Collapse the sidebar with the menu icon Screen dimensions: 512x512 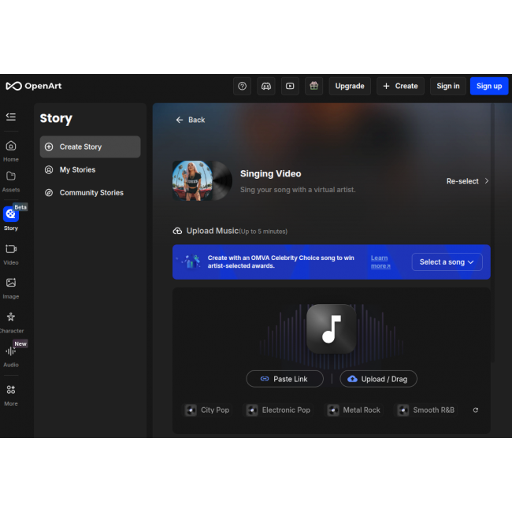11,117
